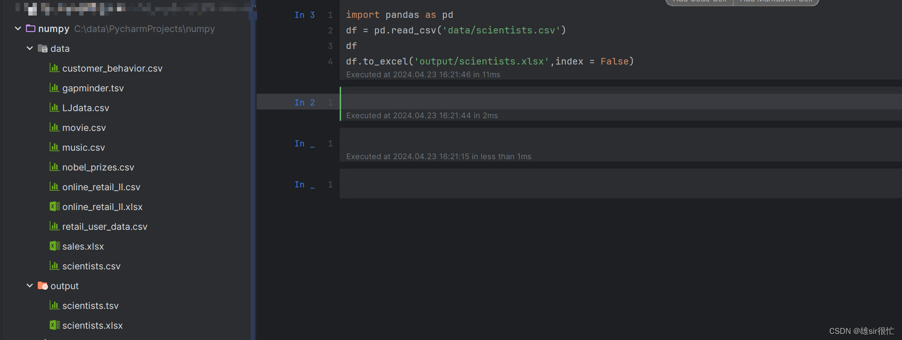902x340 pixels.
Task: Click retail_user_data.csv file icon
Action: [x=54, y=226]
